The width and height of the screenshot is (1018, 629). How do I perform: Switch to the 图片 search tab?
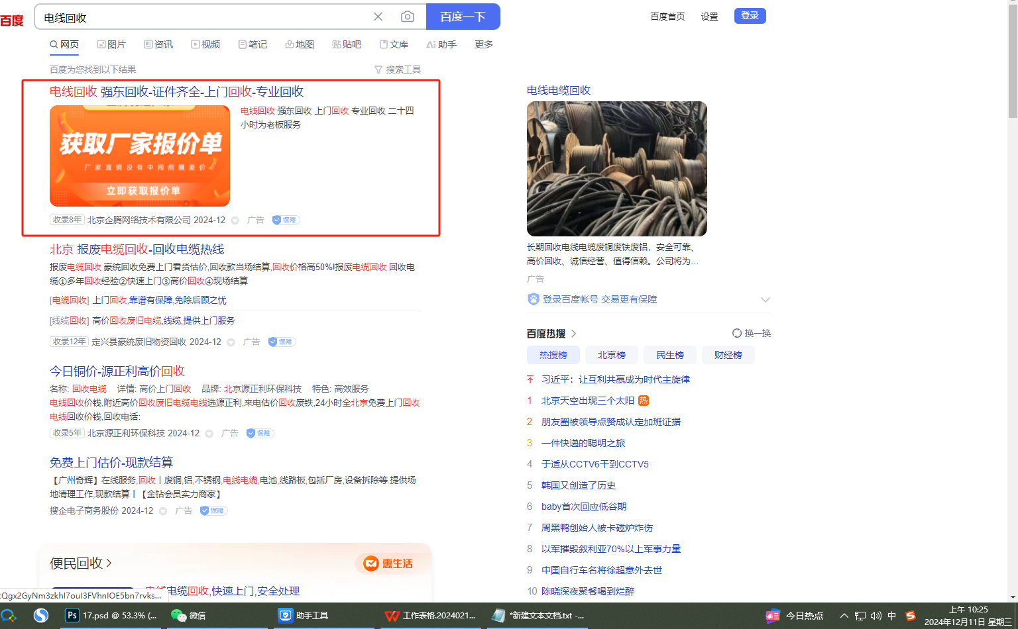111,44
